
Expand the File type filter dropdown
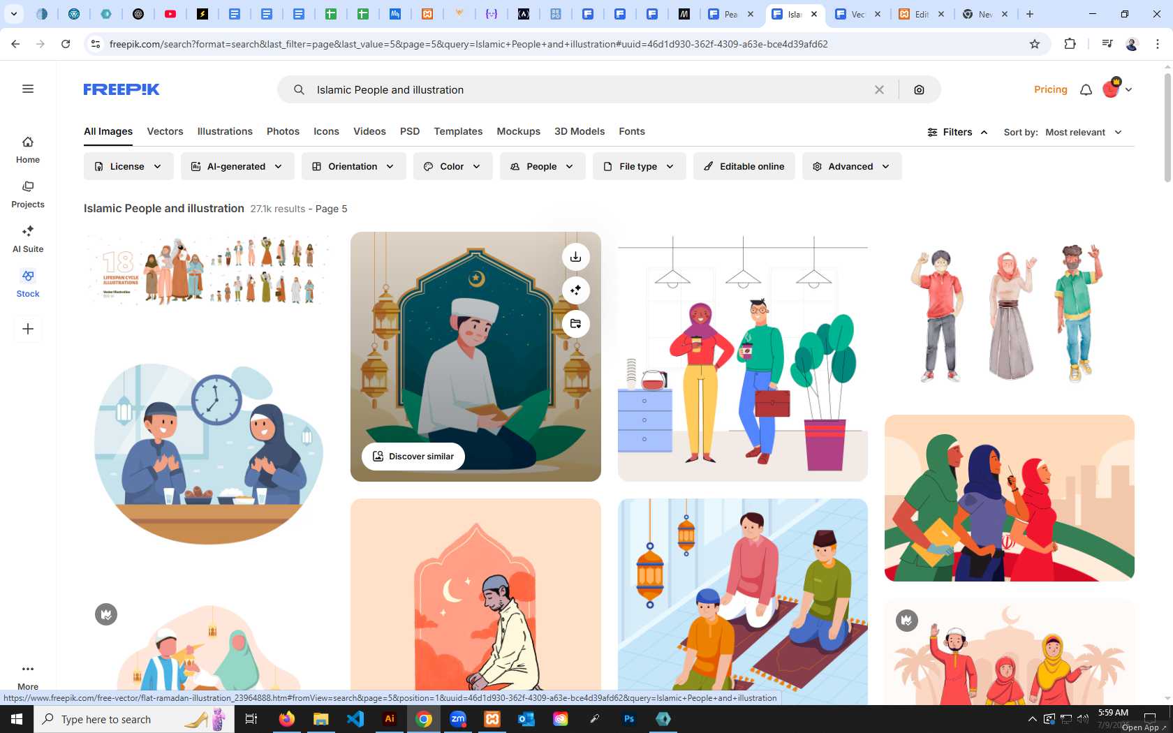click(639, 166)
